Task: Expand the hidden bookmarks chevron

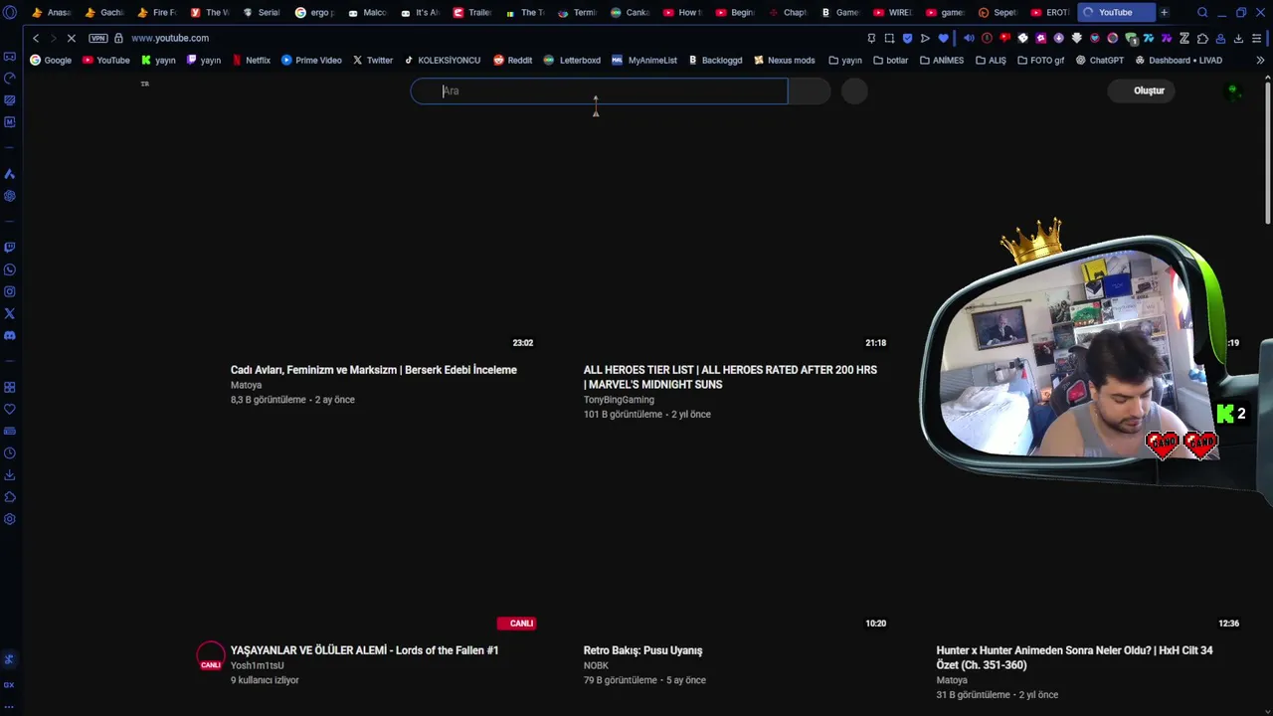Action: point(1260,60)
